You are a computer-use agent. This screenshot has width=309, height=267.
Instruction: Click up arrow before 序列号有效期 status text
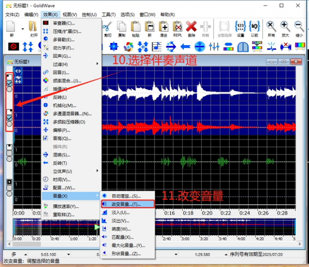tap(226, 254)
